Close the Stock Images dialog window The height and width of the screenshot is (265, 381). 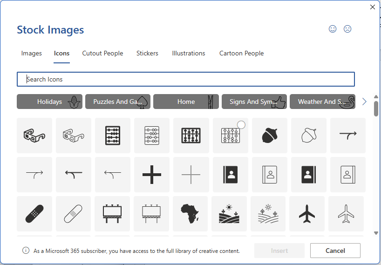tap(373, 7)
